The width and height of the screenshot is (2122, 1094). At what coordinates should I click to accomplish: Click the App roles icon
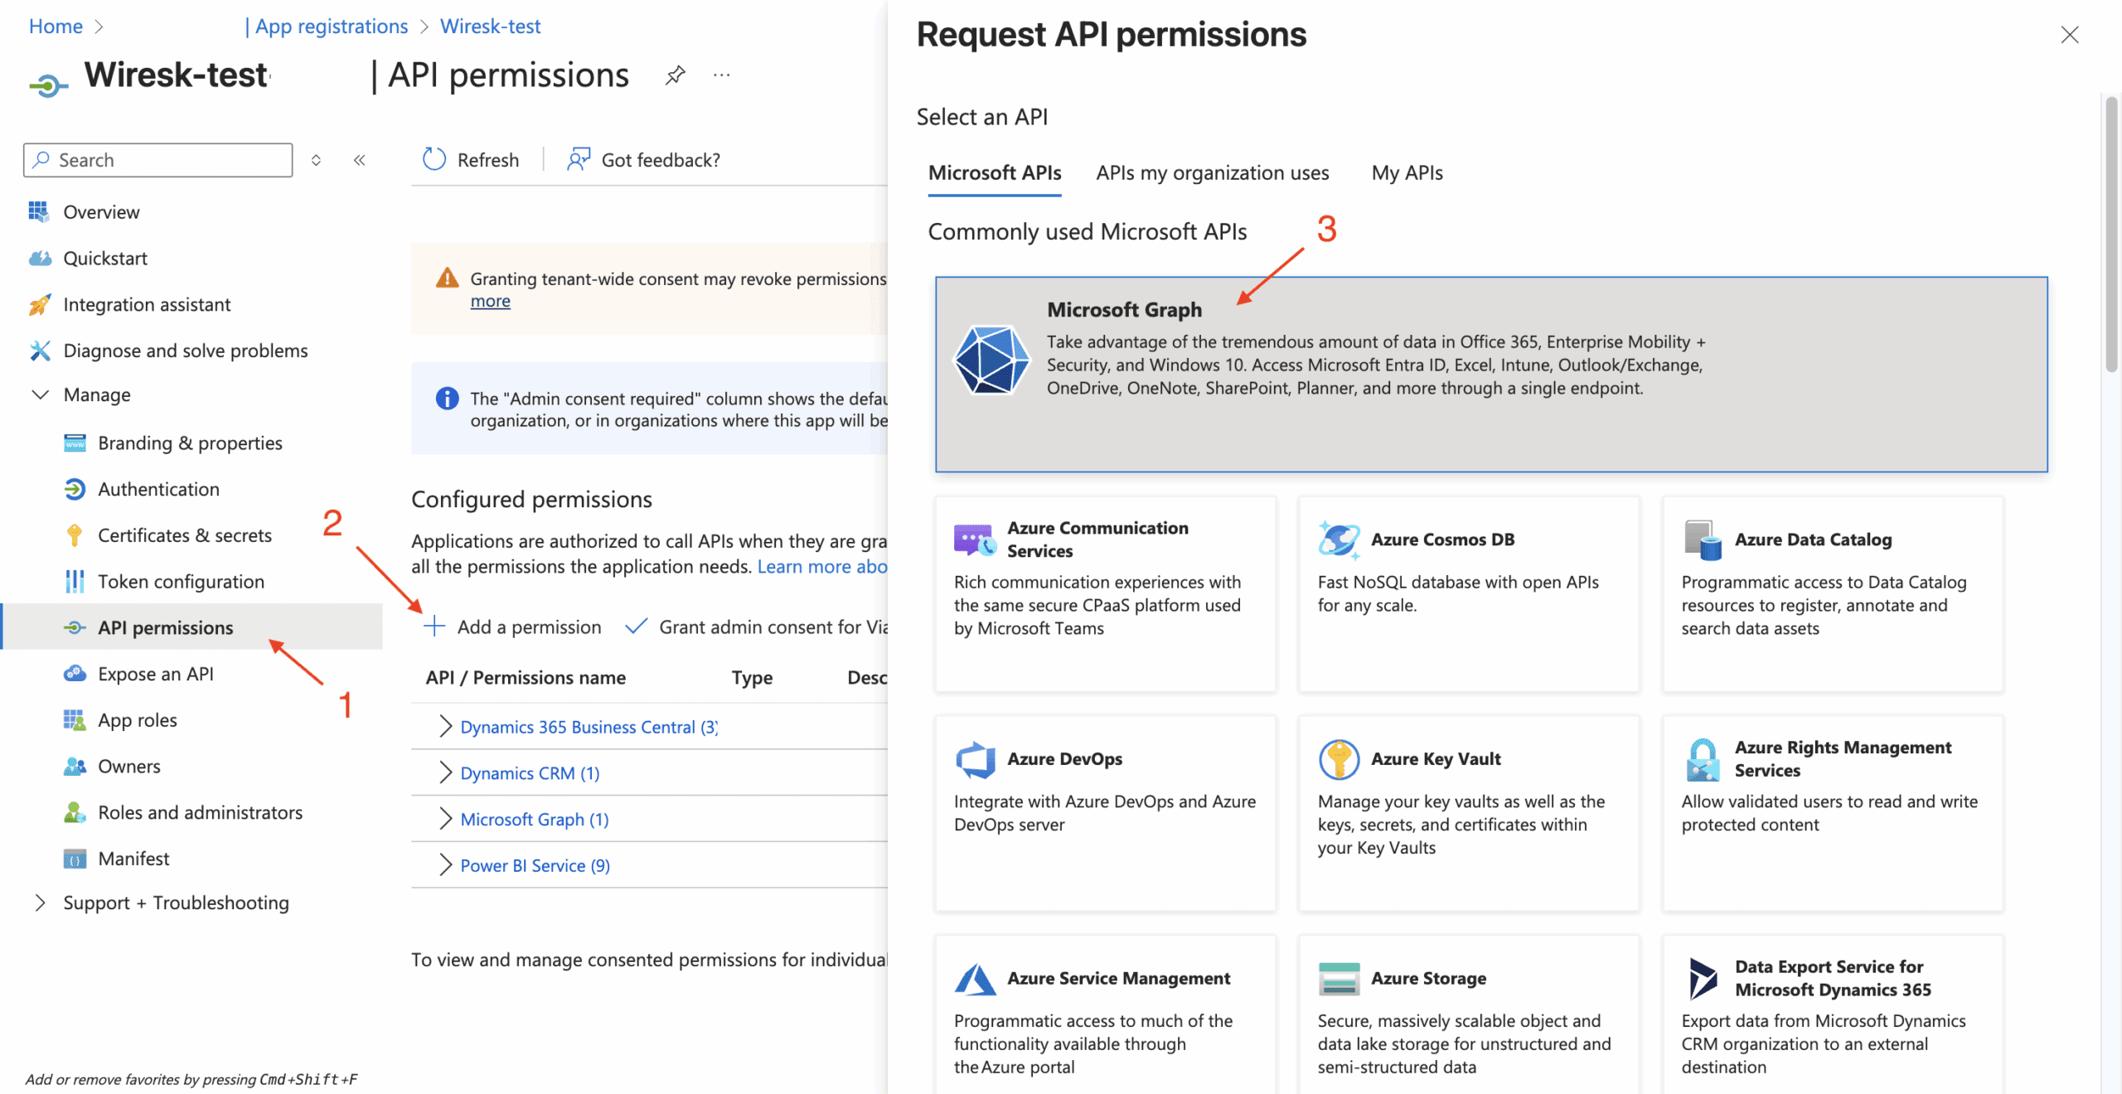coord(75,719)
